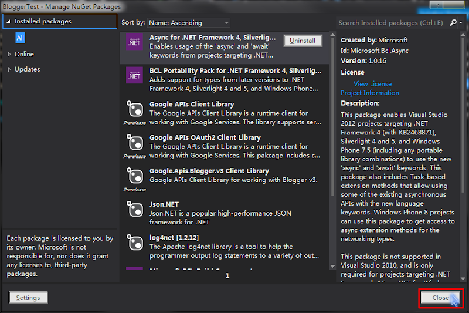Open the search options dropdown arrow
The width and height of the screenshot is (469, 313).
point(461,23)
